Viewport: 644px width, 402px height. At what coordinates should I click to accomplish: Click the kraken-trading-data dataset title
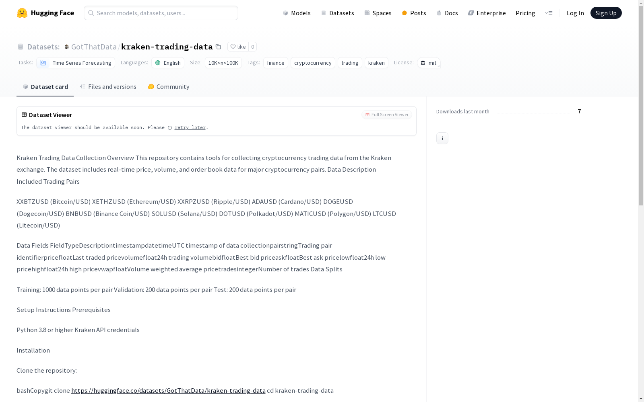coord(167,47)
